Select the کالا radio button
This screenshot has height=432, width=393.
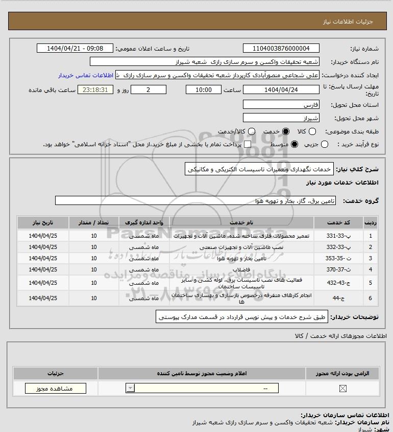[x=312, y=132]
